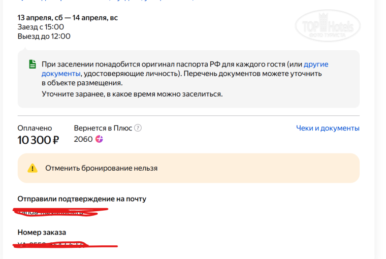Click the Номер заказа heading
This screenshot has height=259, width=386.
(42, 232)
